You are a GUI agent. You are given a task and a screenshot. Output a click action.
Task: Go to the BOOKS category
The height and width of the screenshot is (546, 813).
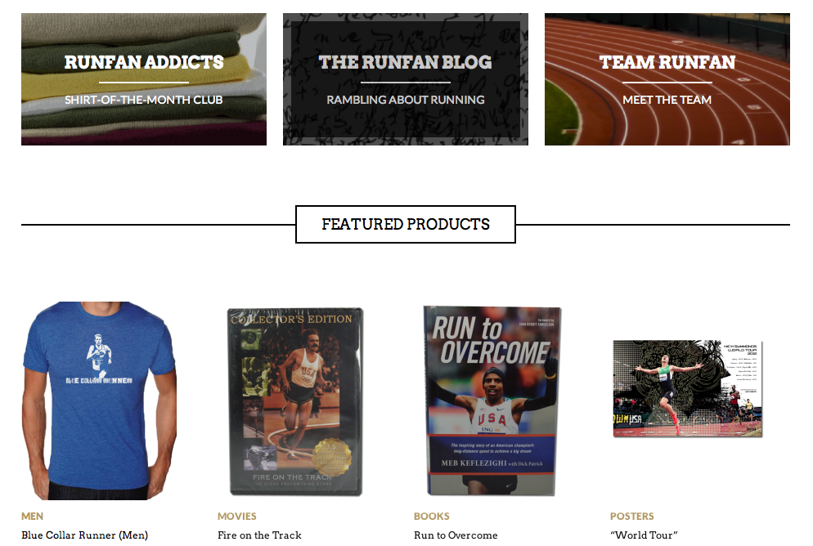click(x=432, y=517)
